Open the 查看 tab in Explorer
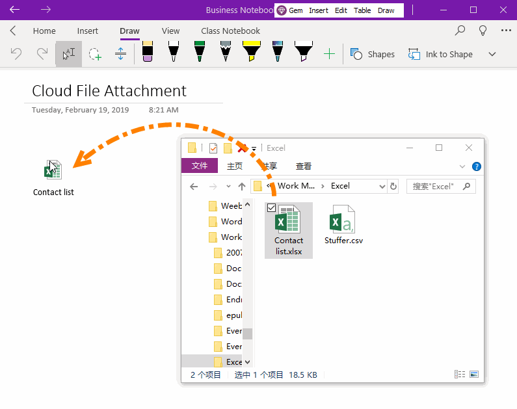This screenshot has width=517, height=409. 303,166
